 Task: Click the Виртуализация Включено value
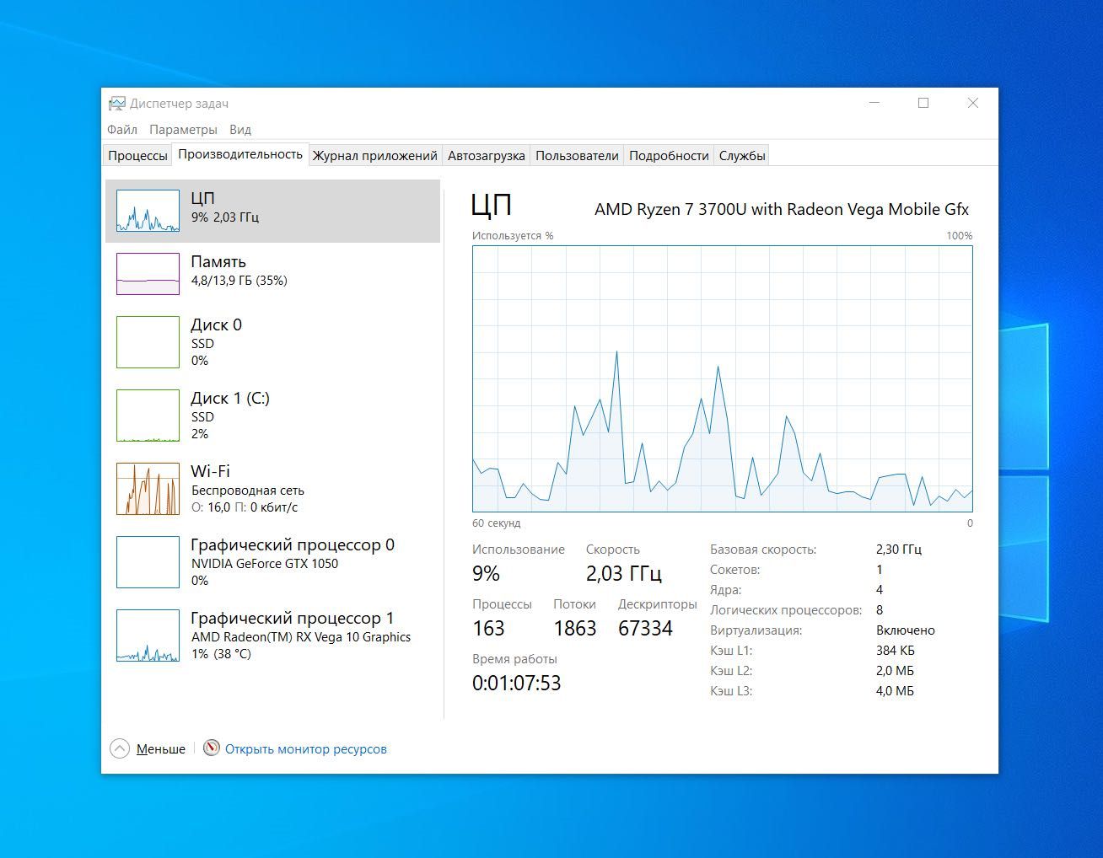906,630
